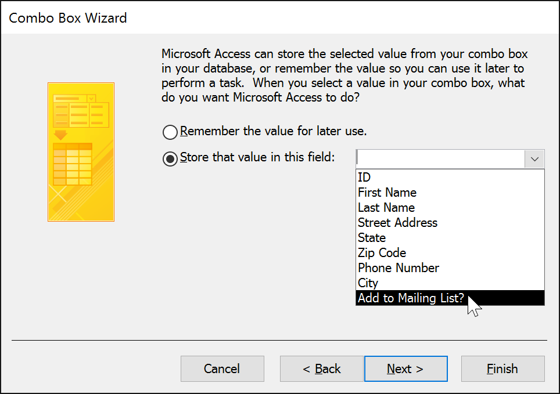Collapse the field list dropdown arrow
Screen dimensions: 560x394
point(534,159)
